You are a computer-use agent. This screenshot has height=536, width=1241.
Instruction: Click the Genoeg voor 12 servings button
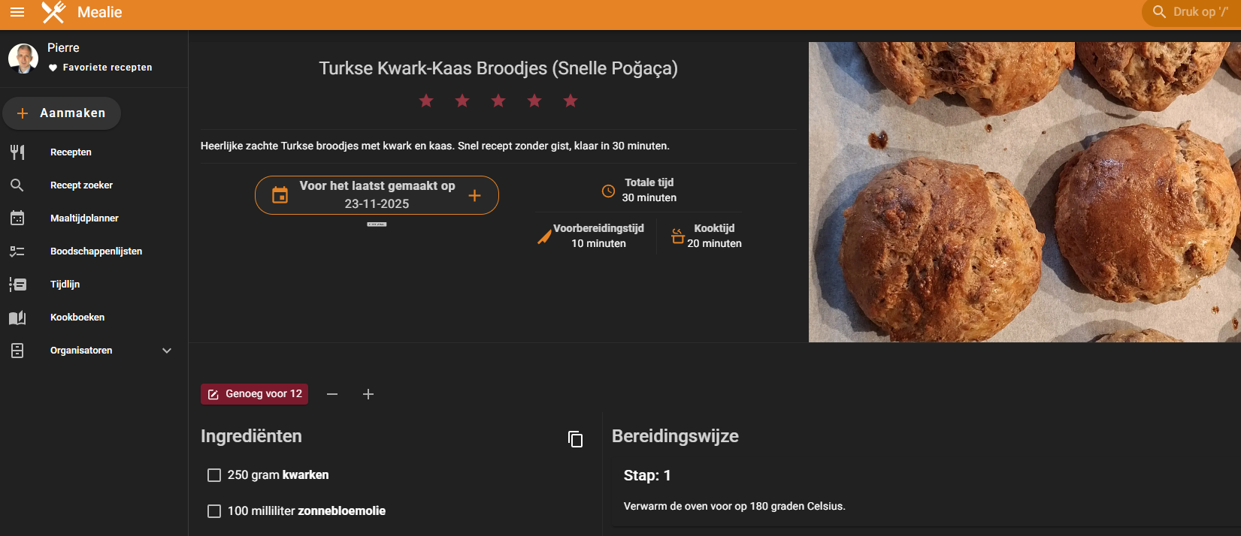click(x=254, y=394)
